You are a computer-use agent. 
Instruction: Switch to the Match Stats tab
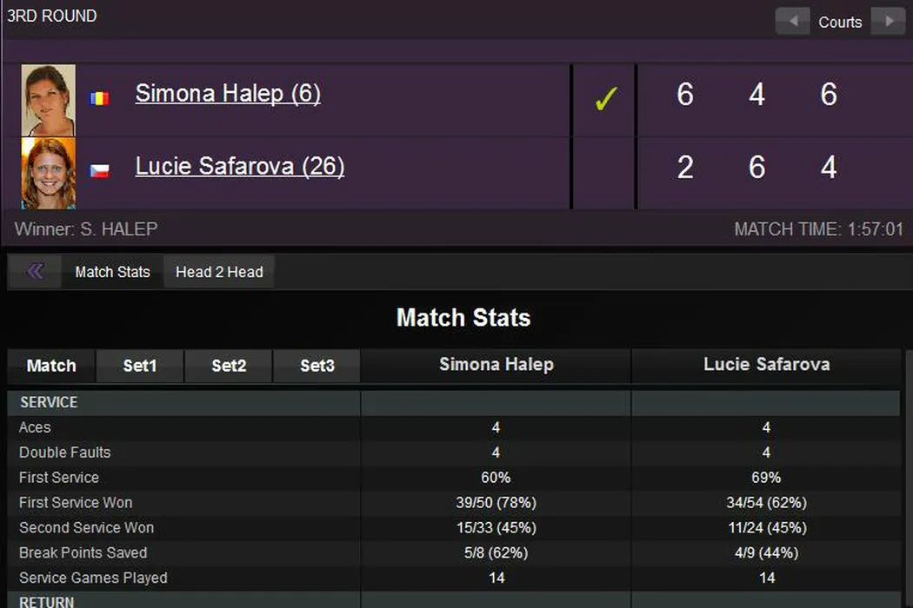coord(112,272)
